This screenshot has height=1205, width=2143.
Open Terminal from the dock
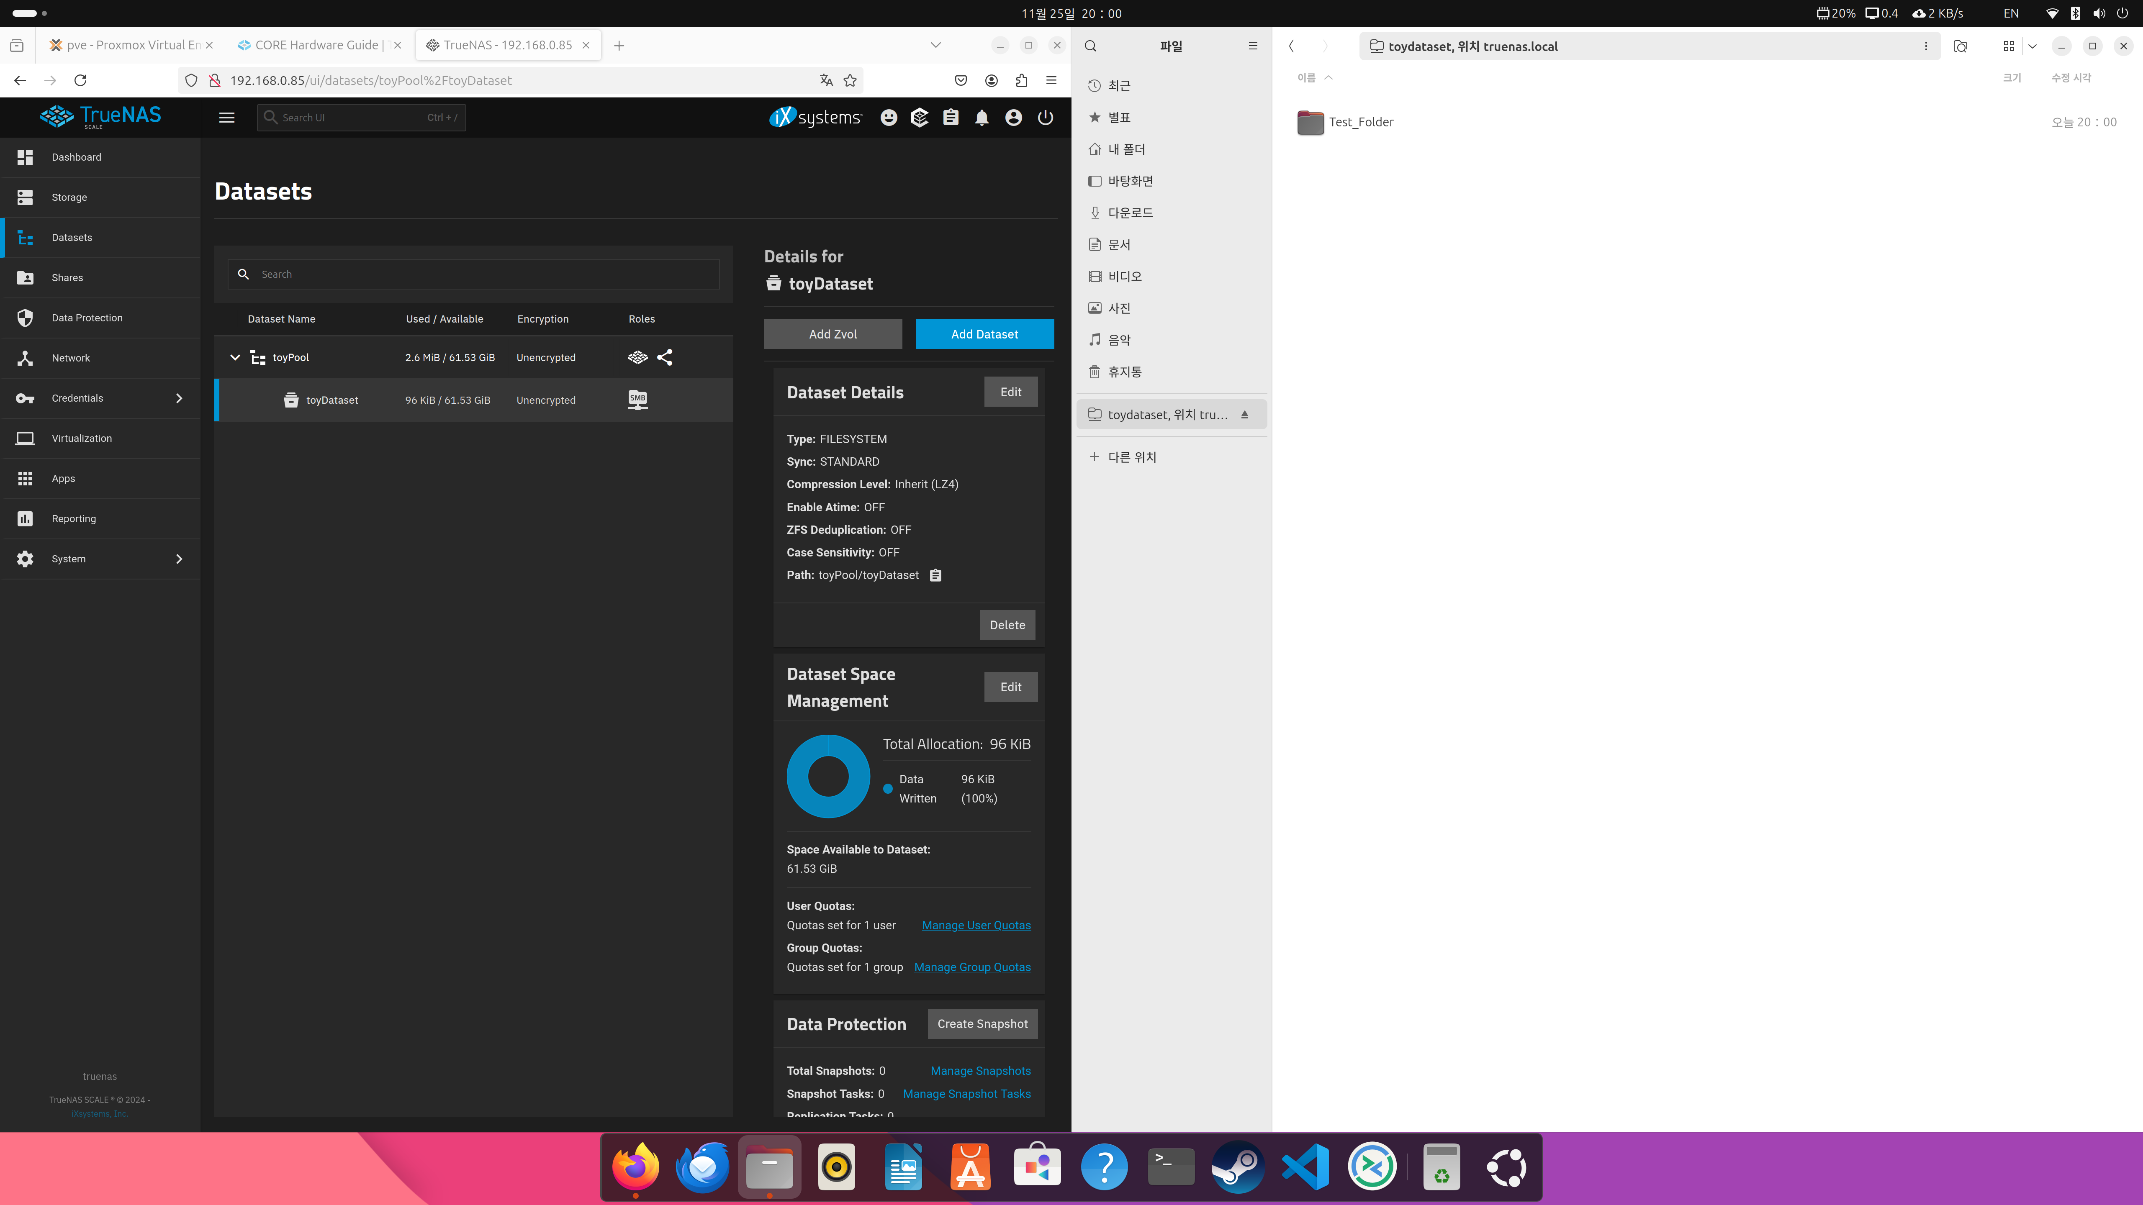(x=1172, y=1168)
